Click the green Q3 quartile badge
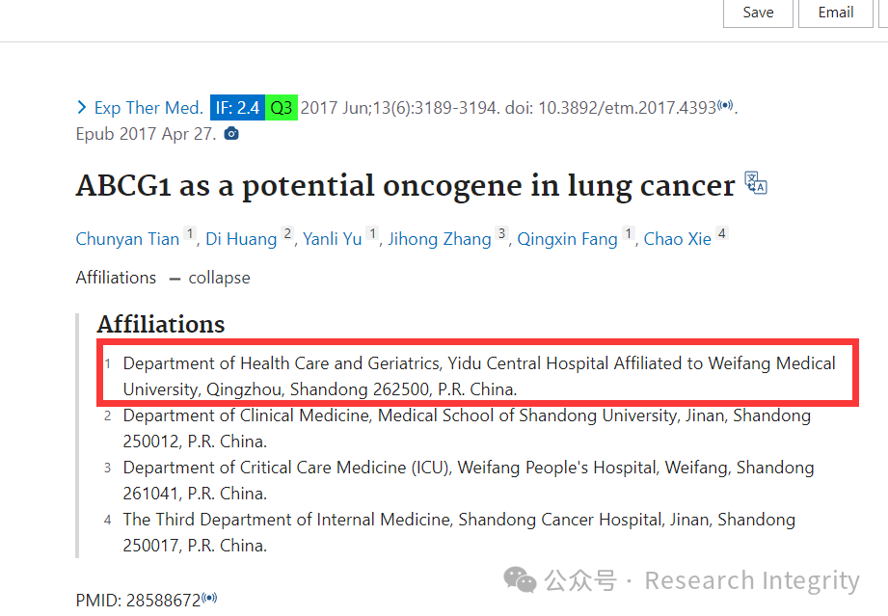This screenshot has height=616, width=888. [x=282, y=108]
